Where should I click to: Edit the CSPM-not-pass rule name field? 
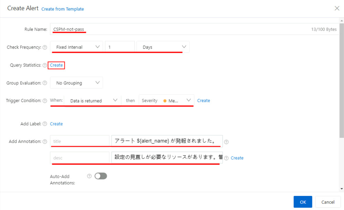pyautogui.click(x=103, y=29)
